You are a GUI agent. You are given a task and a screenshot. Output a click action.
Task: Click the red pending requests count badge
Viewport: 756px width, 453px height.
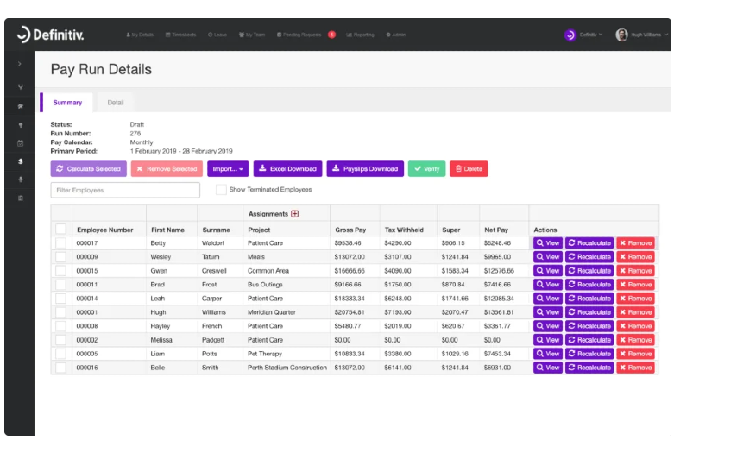331,35
